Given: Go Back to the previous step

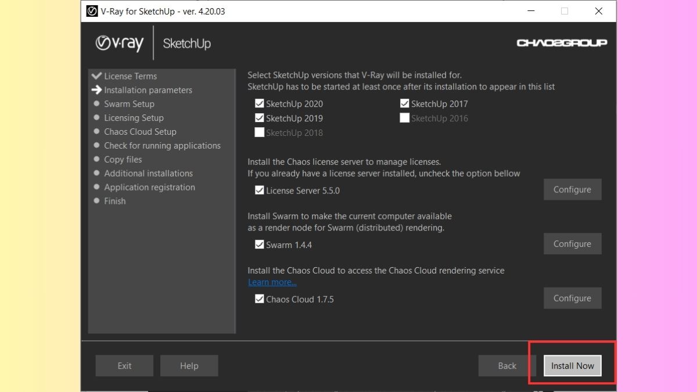Looking at the screenshot, I should (507, 366).
